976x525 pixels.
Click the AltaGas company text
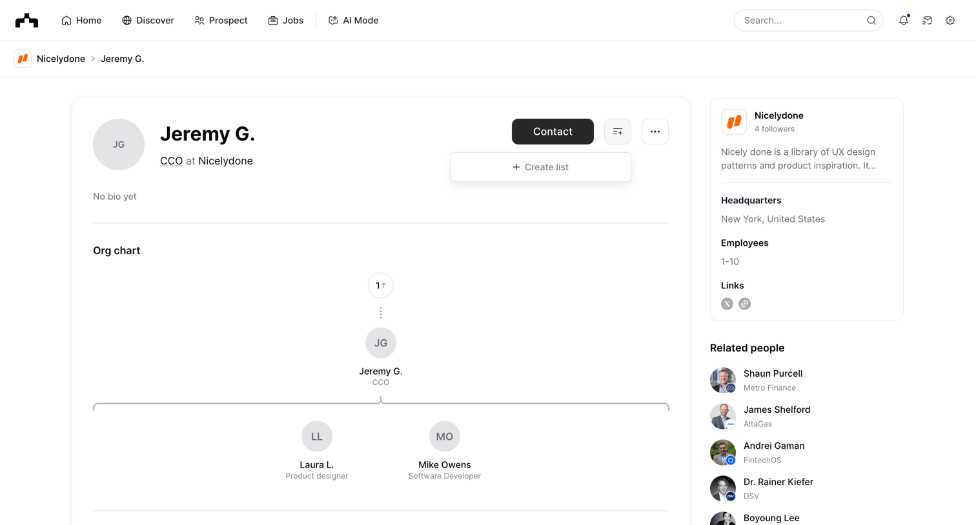[x=758, y=424]
